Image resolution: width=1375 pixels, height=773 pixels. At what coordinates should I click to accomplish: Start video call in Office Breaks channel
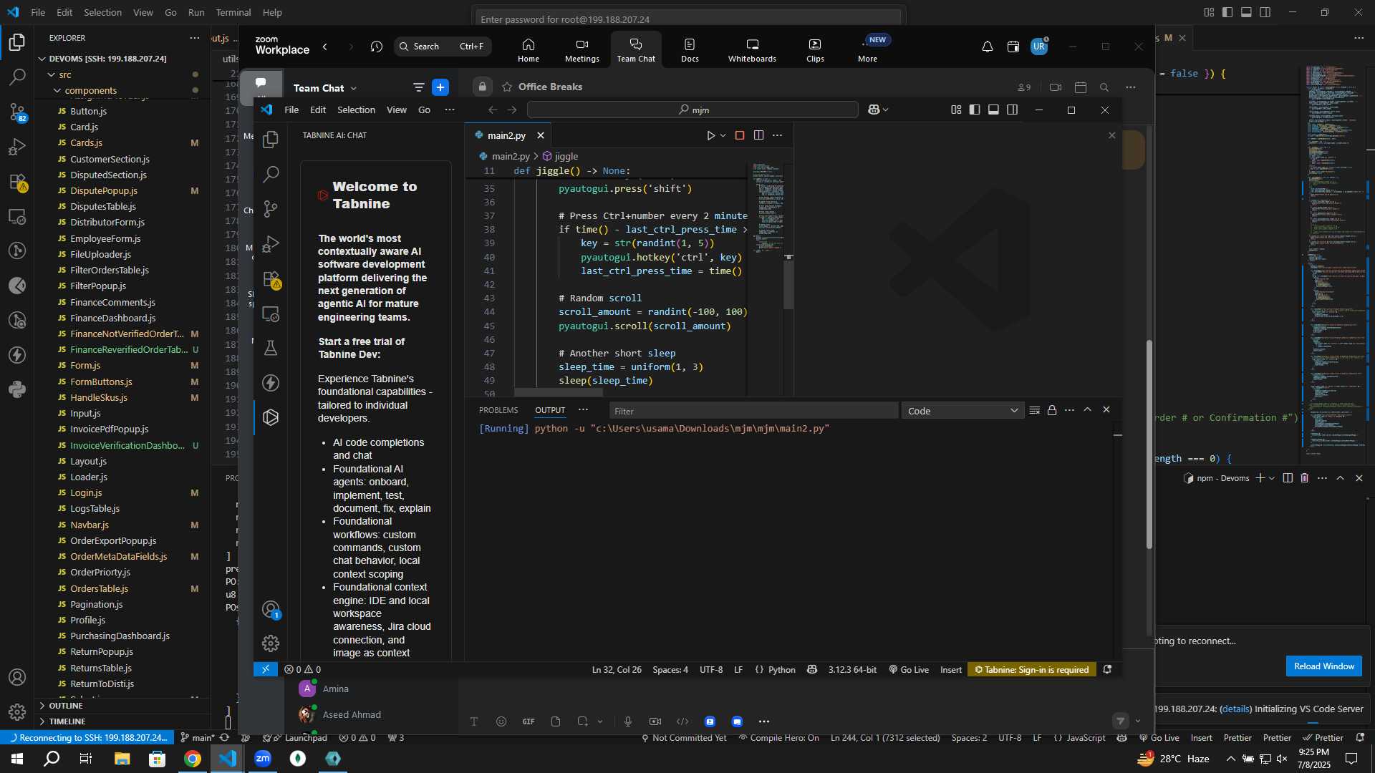click(1056, 87)
